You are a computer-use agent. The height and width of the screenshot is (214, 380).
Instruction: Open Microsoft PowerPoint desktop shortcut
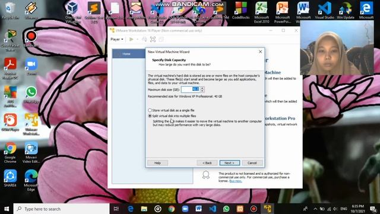[x=283, y=12]
